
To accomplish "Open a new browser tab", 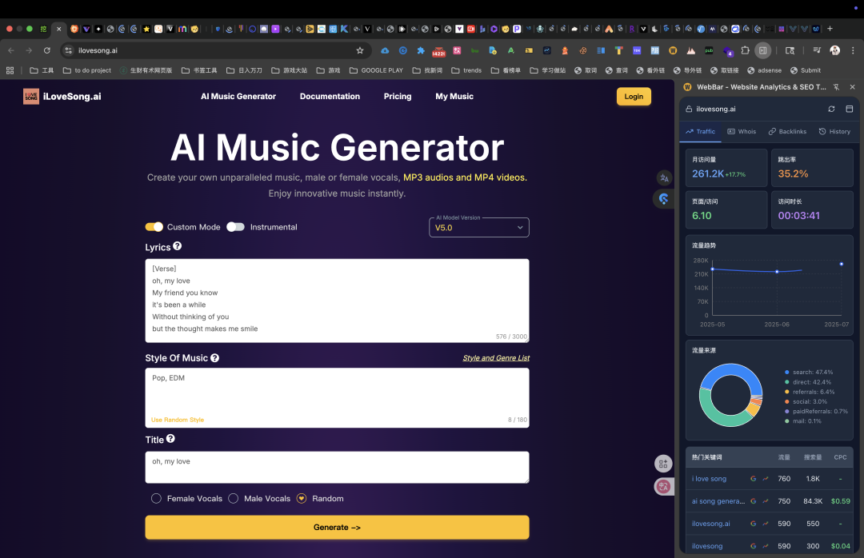I will (x=830, y=29).
